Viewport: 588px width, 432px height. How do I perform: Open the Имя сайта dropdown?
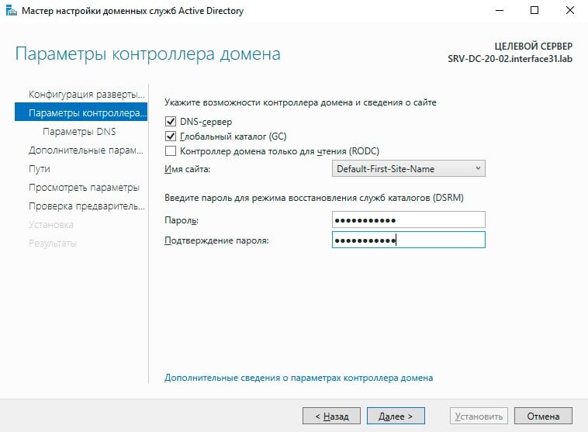pyautogui.click(x=408, y=169)
